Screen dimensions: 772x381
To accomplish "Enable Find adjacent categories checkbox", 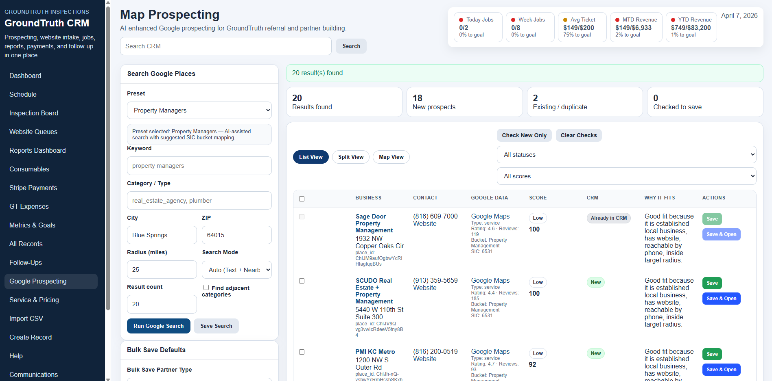I will point(206,288).
